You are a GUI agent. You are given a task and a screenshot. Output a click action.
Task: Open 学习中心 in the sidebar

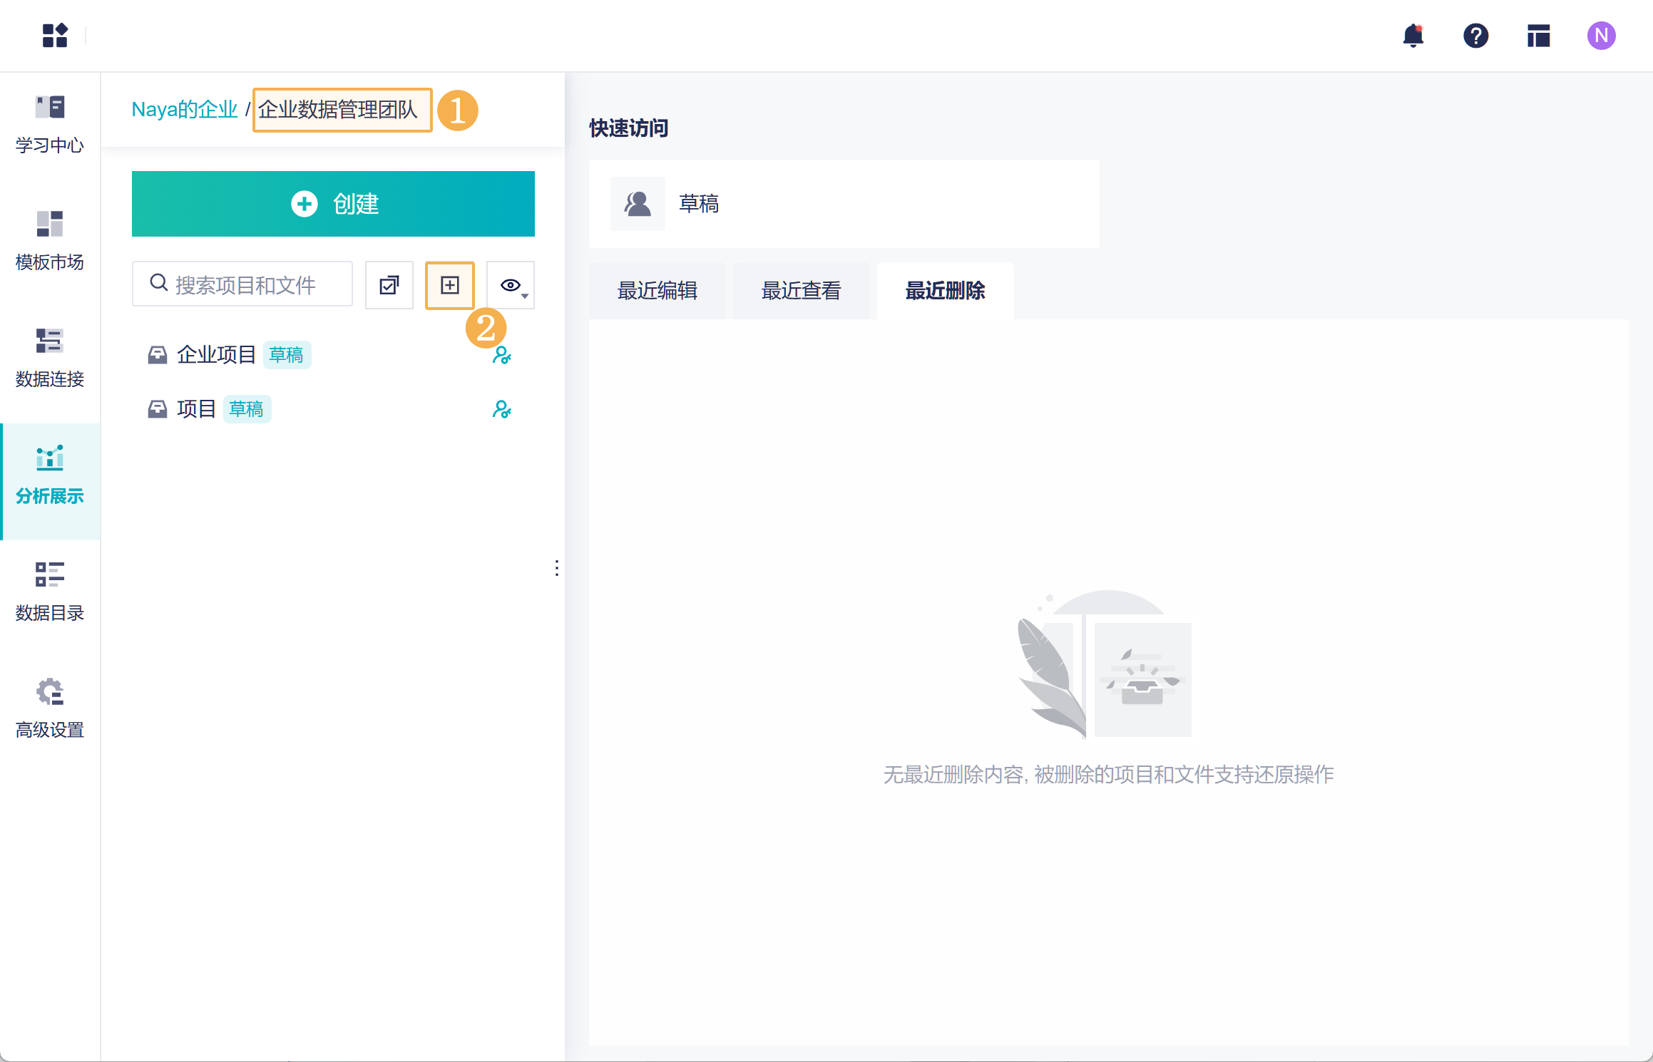point(50,125)
